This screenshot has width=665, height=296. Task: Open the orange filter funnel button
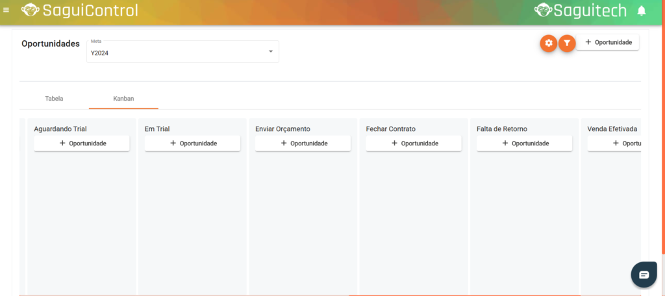(567, 43)
